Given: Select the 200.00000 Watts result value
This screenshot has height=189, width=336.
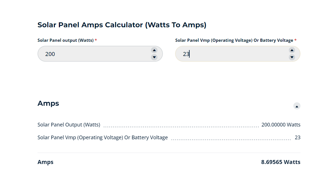Looking at the screenshot, I should tap(281, 124).
